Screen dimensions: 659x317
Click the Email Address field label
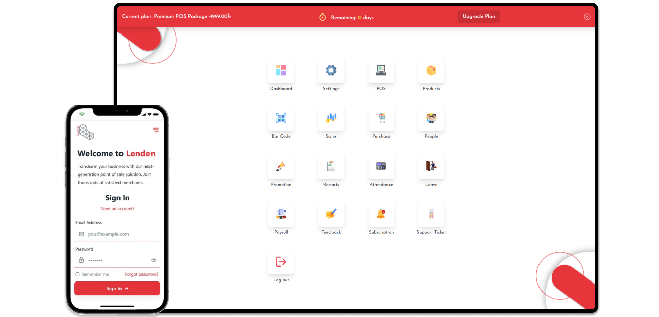click(x=88, y=223)
